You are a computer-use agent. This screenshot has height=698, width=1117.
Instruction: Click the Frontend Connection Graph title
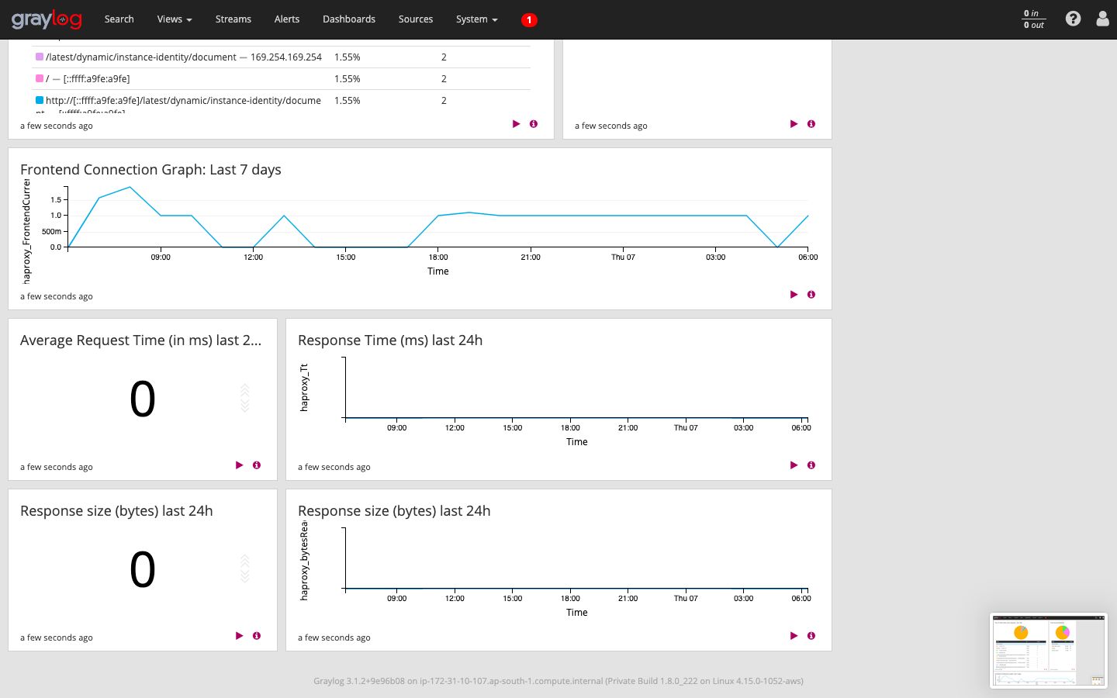tap(150, 170)
